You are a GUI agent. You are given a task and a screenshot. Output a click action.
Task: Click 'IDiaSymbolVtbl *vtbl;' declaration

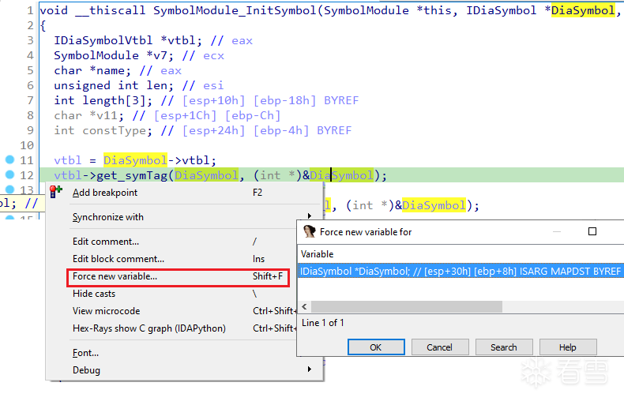[128, 40]
